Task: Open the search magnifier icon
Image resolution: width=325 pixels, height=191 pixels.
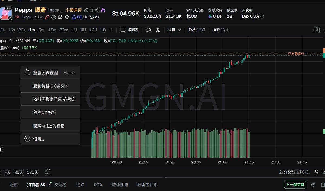Action: 67,17
